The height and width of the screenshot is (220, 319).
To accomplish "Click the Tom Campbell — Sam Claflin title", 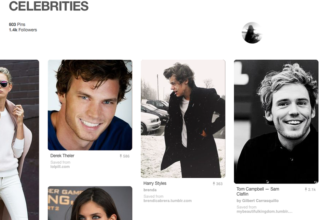I will point(258,192).
